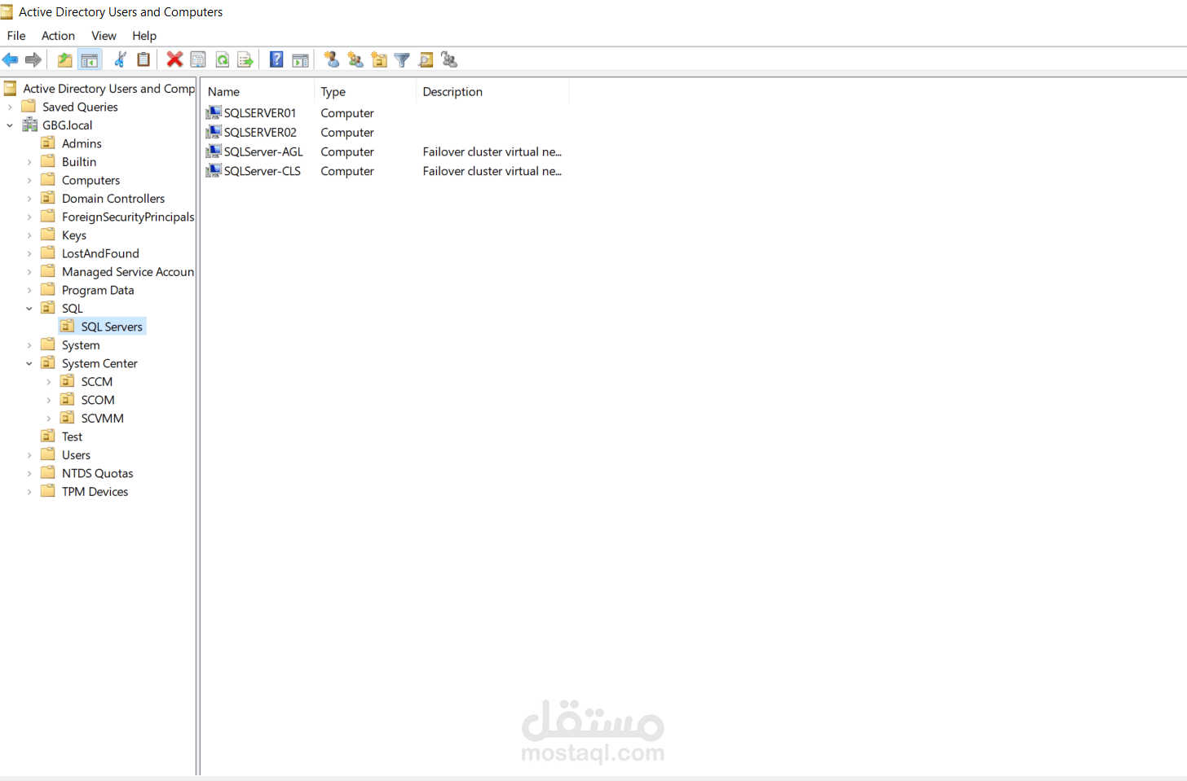
Task: Expand the Users container
Action: click(29, 455)
